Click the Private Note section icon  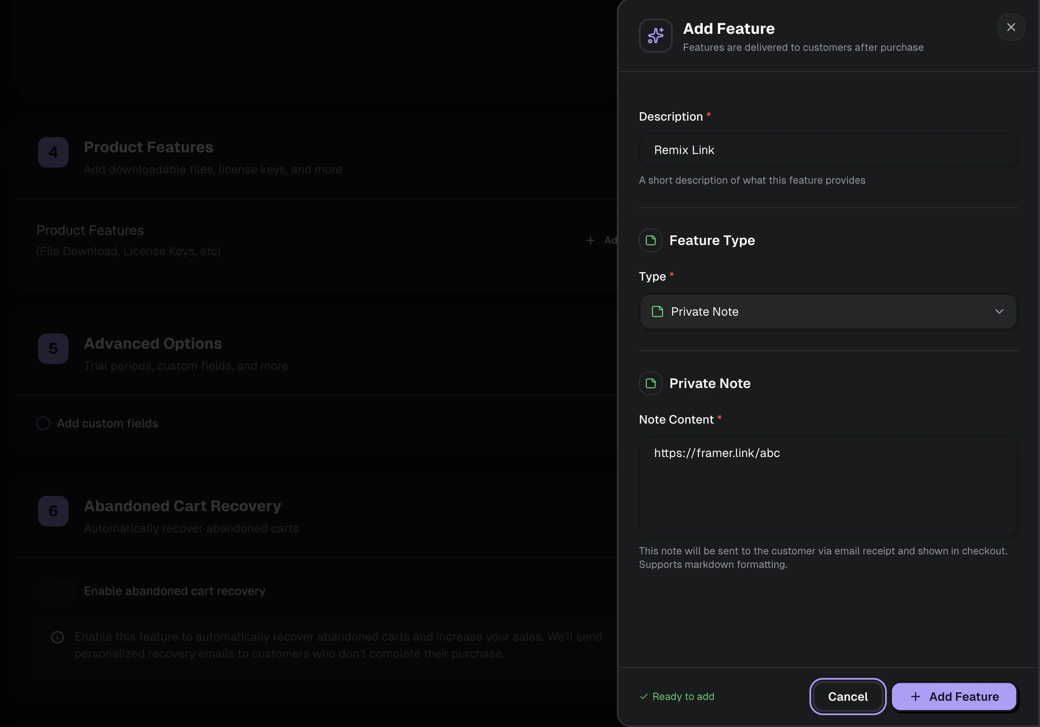point(650,383)
